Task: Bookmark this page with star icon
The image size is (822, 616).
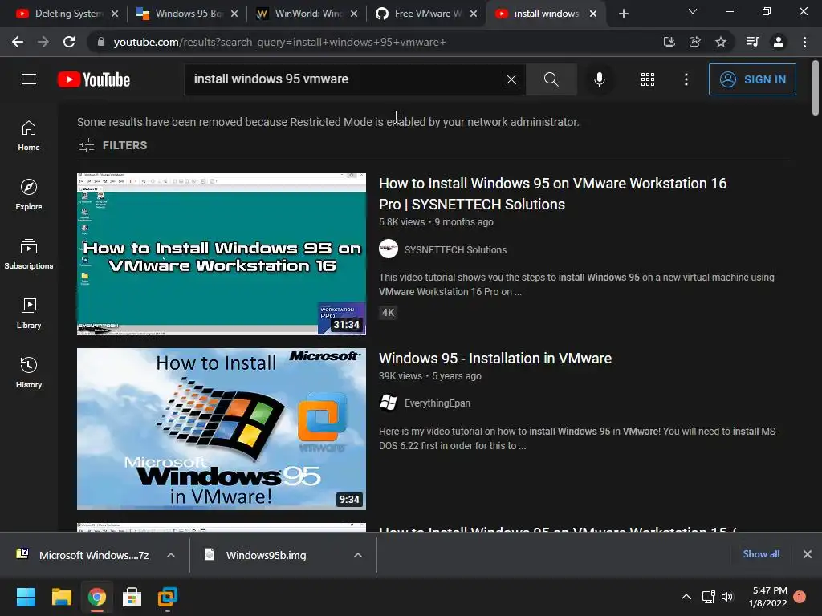Action: [721, 42]
